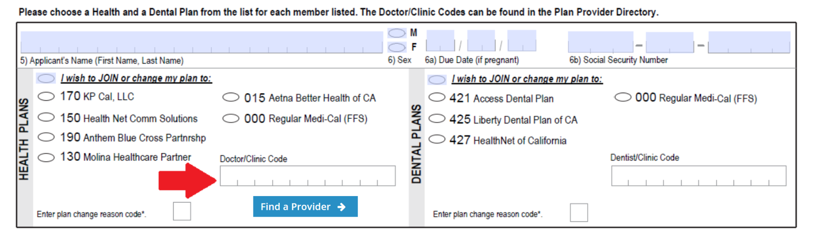Choose 150 Health Net Comm Solutions
This screenshot has width=829, height=243.
pos(46,117)
